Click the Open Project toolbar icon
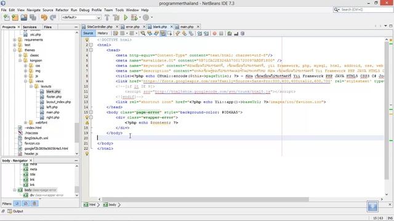This screenshot has width=394, height=221. click(24, 18)
